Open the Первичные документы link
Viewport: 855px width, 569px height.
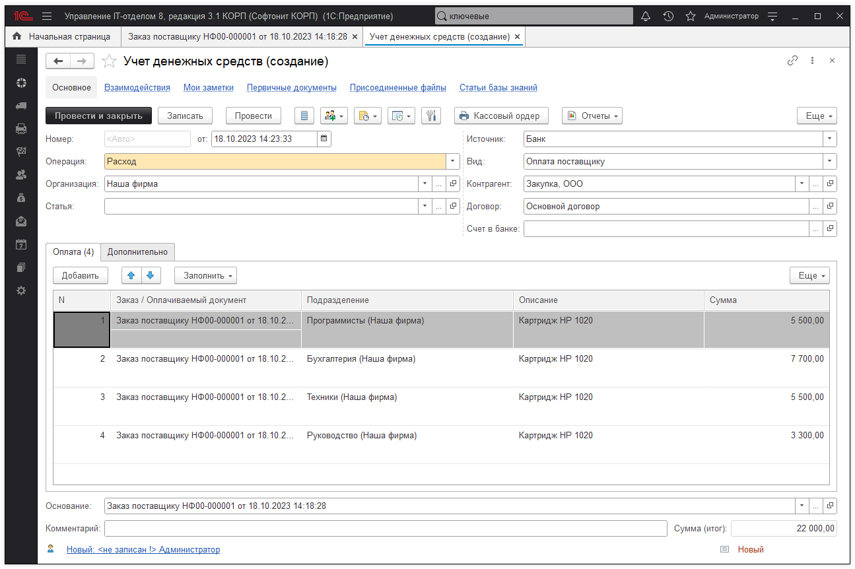292,87
